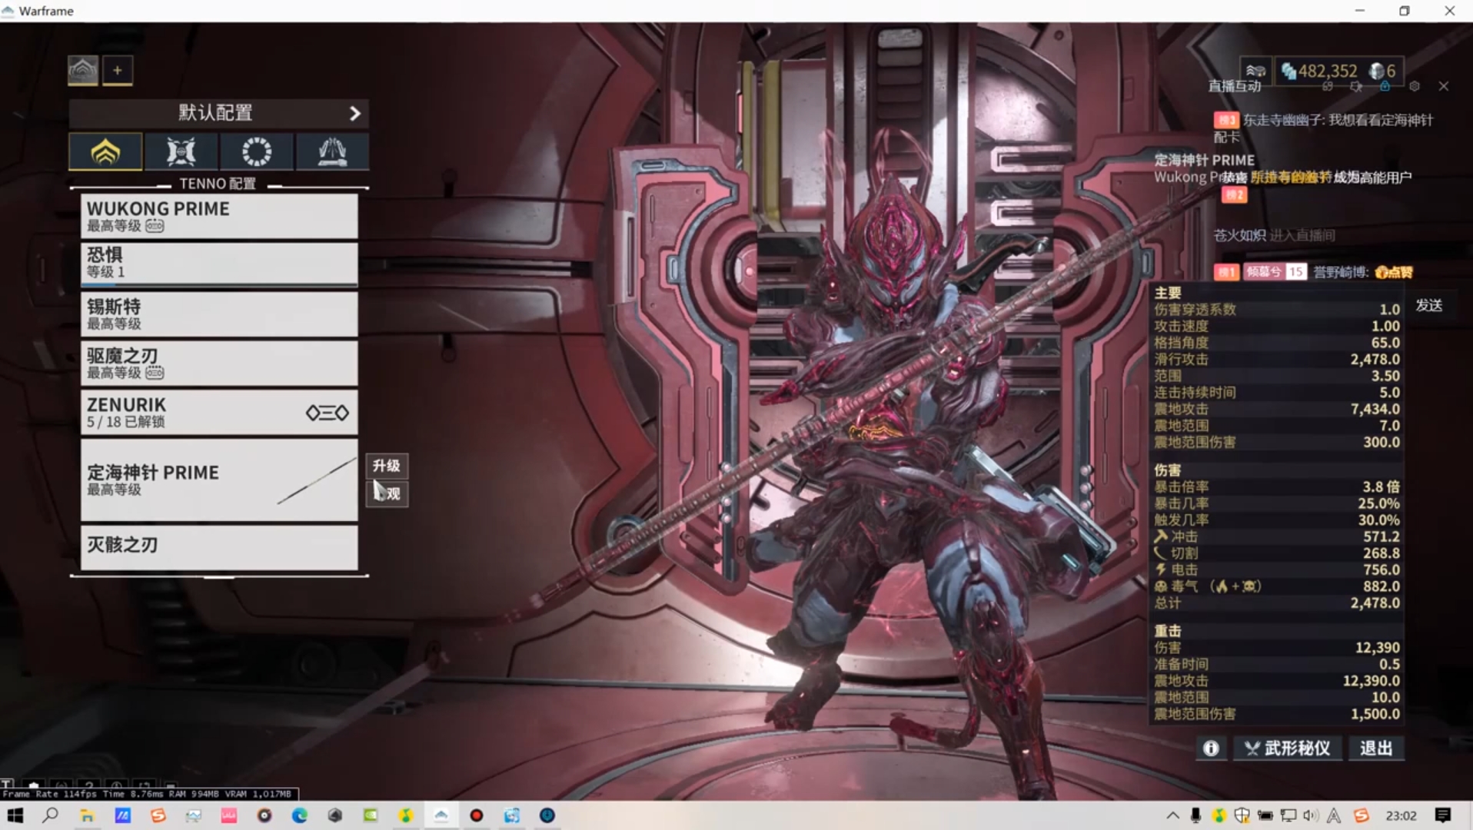
Task: Open the 默认配置 loadout name bar
Action: coord(219,113)
